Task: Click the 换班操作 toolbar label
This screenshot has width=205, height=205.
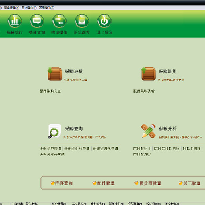Action: [x=59, y=32]
